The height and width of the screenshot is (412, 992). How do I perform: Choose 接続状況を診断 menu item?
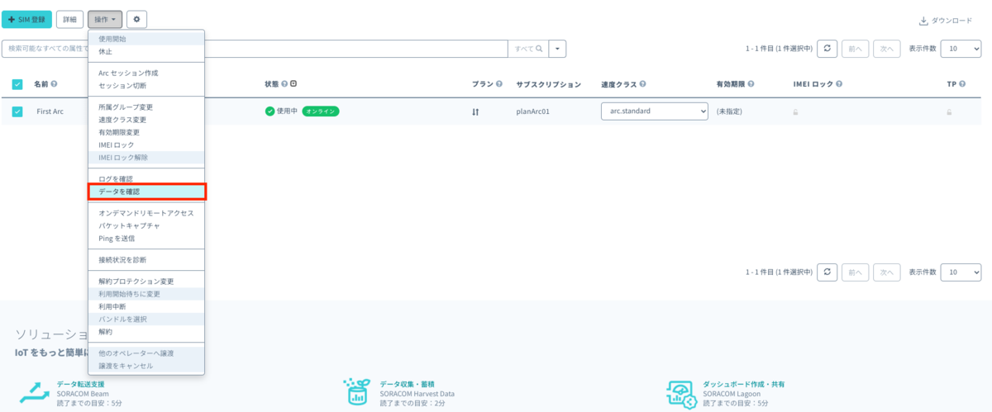click(x=146, y=260)
